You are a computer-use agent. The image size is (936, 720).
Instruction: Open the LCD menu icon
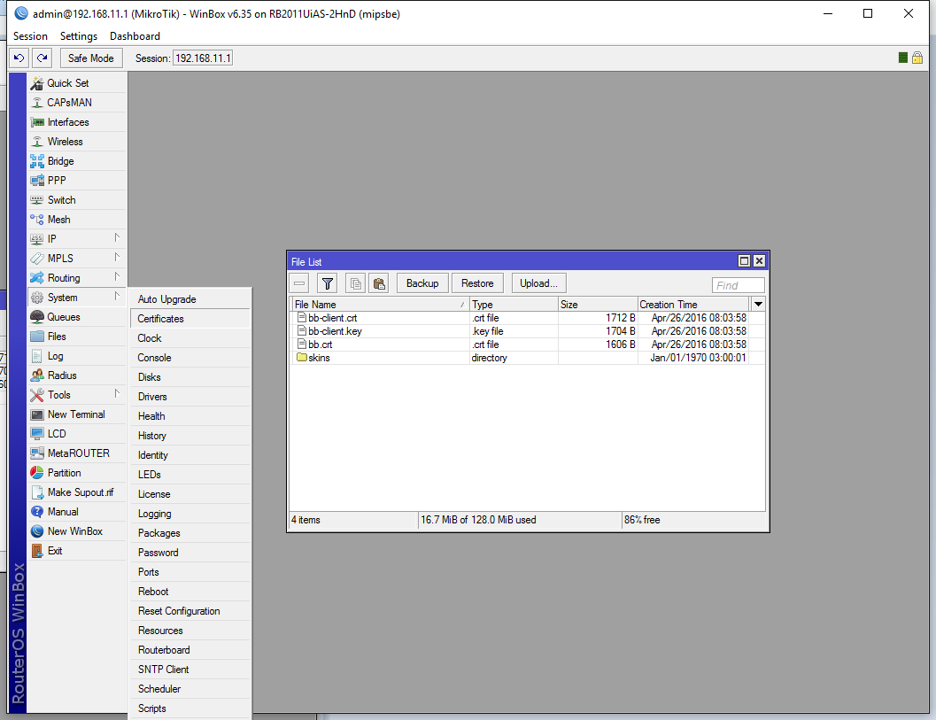[x=37, y=434]
